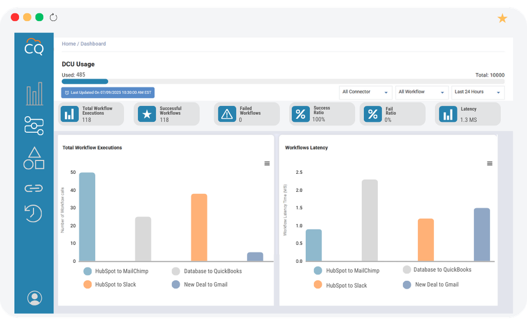Viewport: 527px width, 325px height.
Task: Open the workflows node icon in the sidebar
Action: click(x=33, y=125)
